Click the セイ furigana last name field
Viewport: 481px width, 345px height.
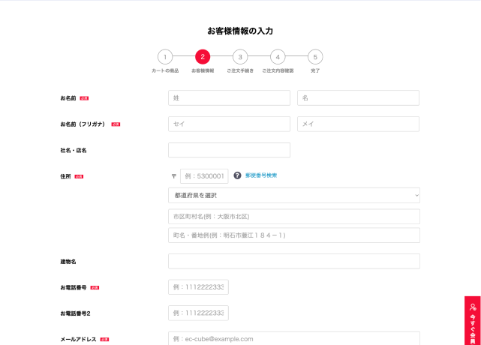[229, 124]
